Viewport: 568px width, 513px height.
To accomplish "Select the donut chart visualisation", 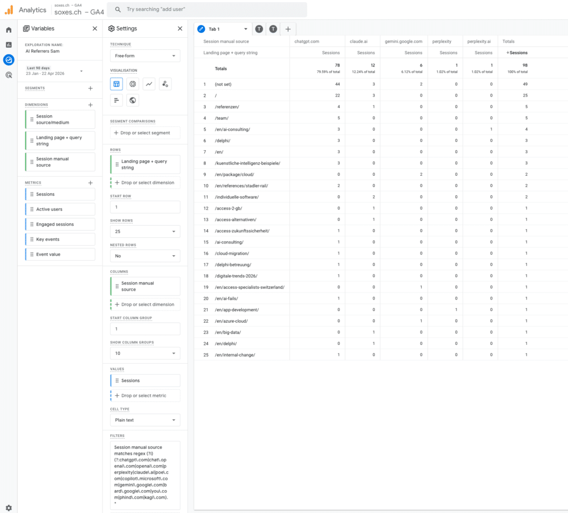I will coord(133,84).
